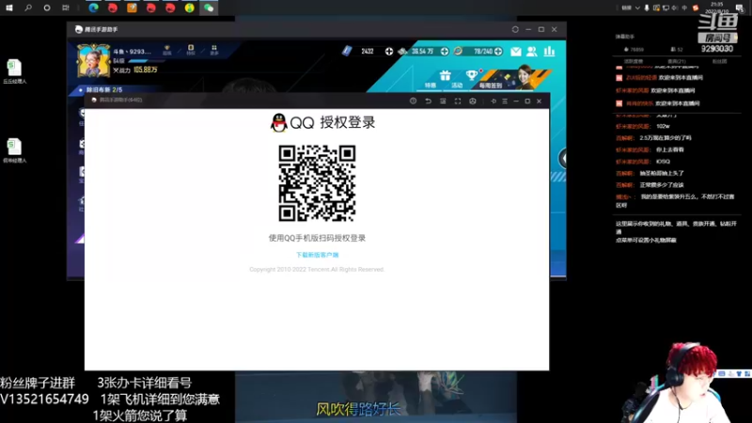Click the back arrow icon in inner title bar
This screenshot has height=423, width=752.
428,102
